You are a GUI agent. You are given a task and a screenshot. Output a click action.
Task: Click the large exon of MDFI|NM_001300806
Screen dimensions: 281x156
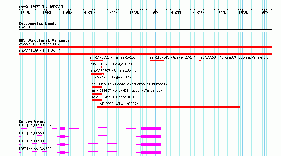tap(151, 145)
